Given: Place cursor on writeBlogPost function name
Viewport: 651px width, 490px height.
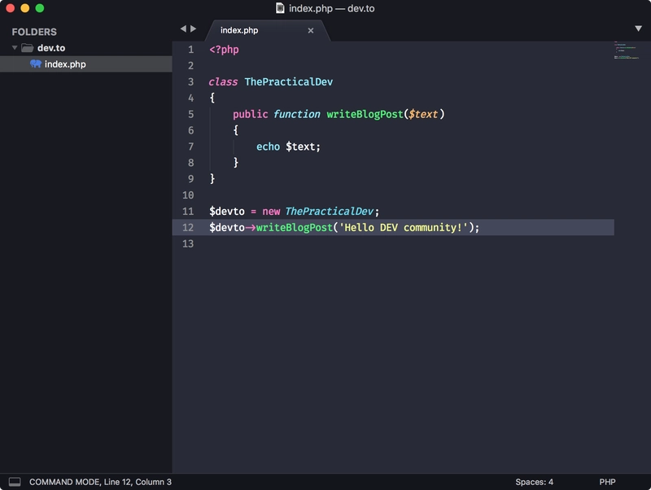Looking at the screenshot, I should [x=365, y=114].
